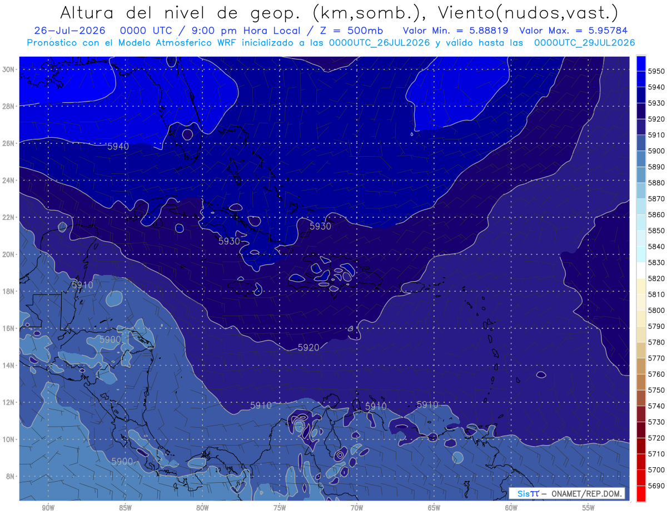Click the 85W longitude label
667x515 pixels.
[125, 508]
